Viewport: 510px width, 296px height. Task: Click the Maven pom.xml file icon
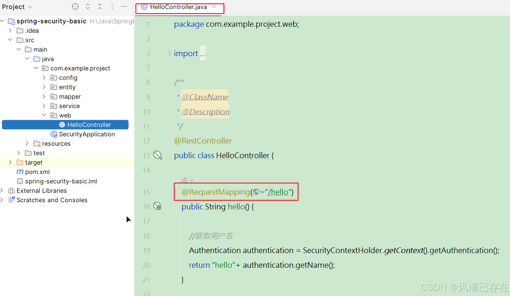[x=20, y=172]
